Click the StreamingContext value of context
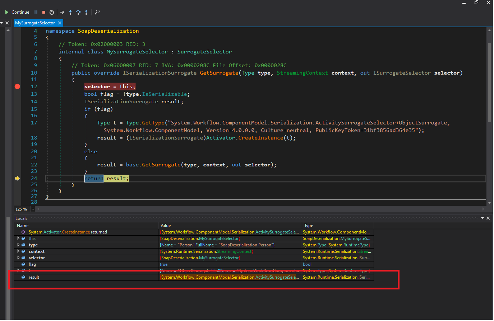Screen dimensions: 494x321 207,251
